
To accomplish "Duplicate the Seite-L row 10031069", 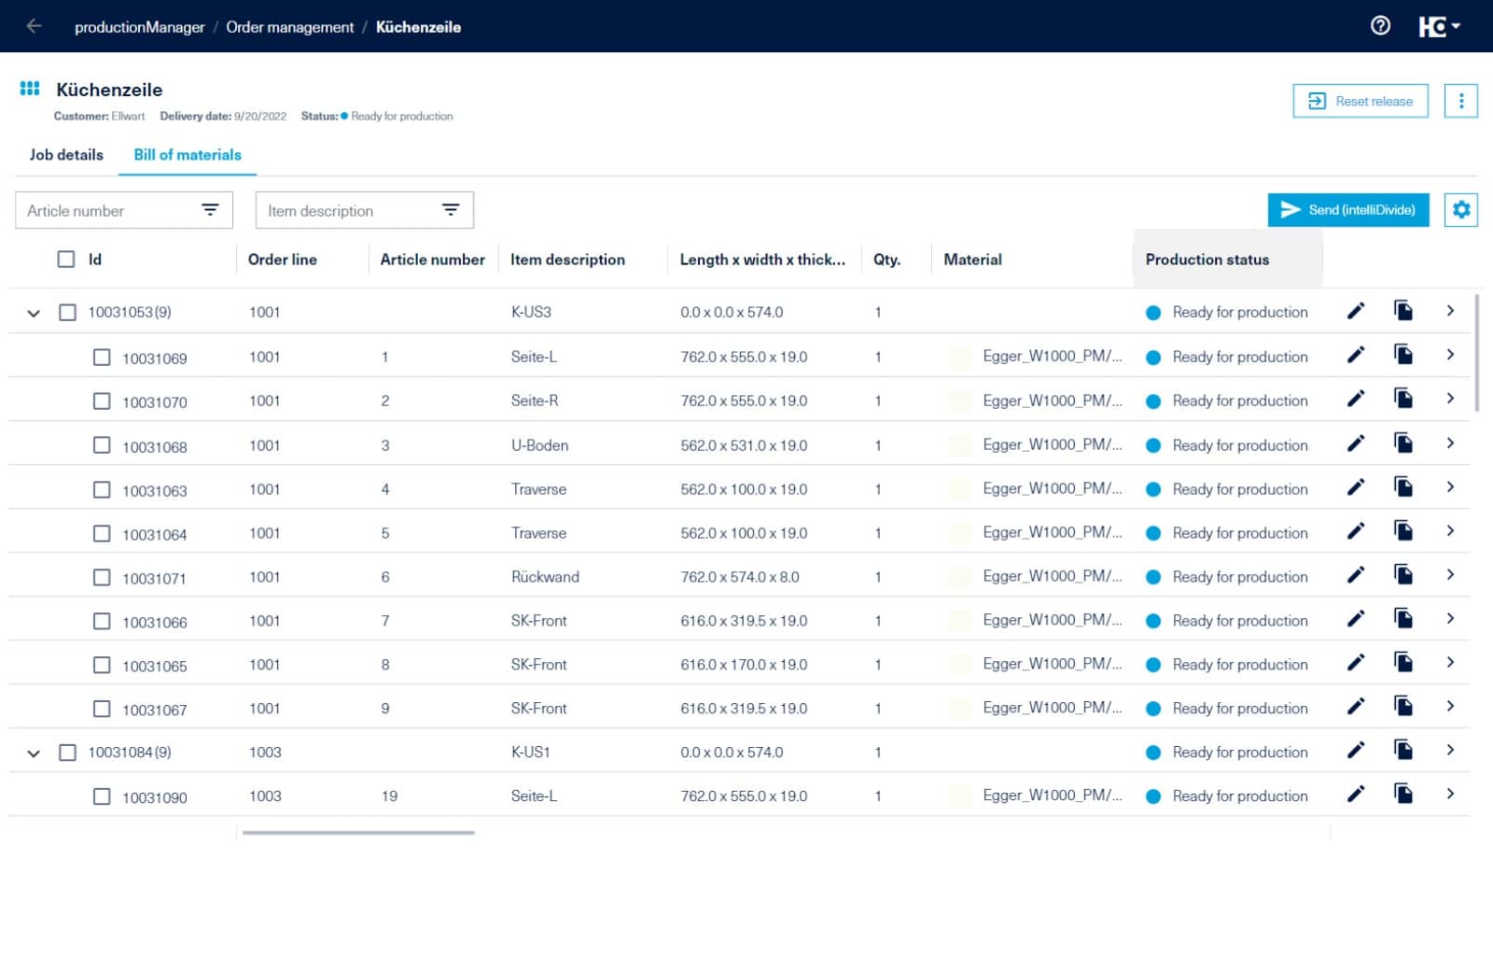I will click(1402, 354).
